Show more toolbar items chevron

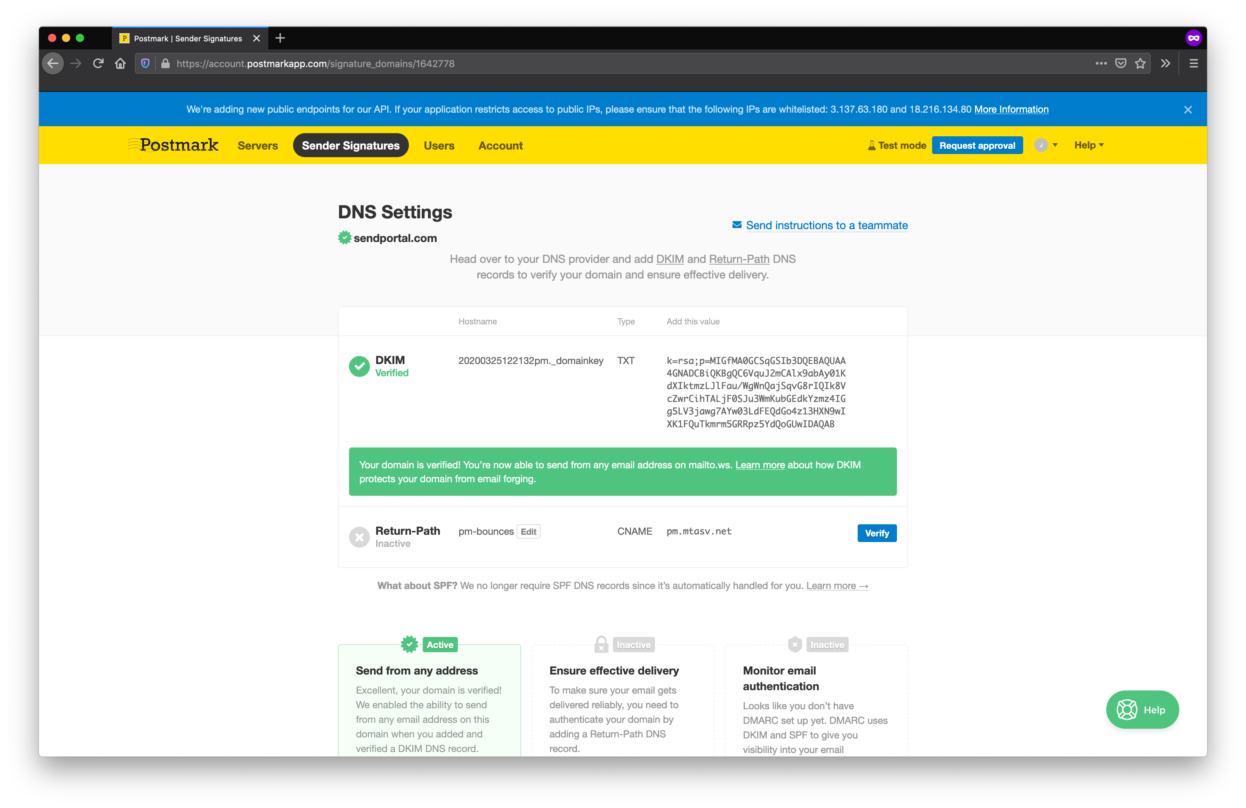pos(1165,63)
